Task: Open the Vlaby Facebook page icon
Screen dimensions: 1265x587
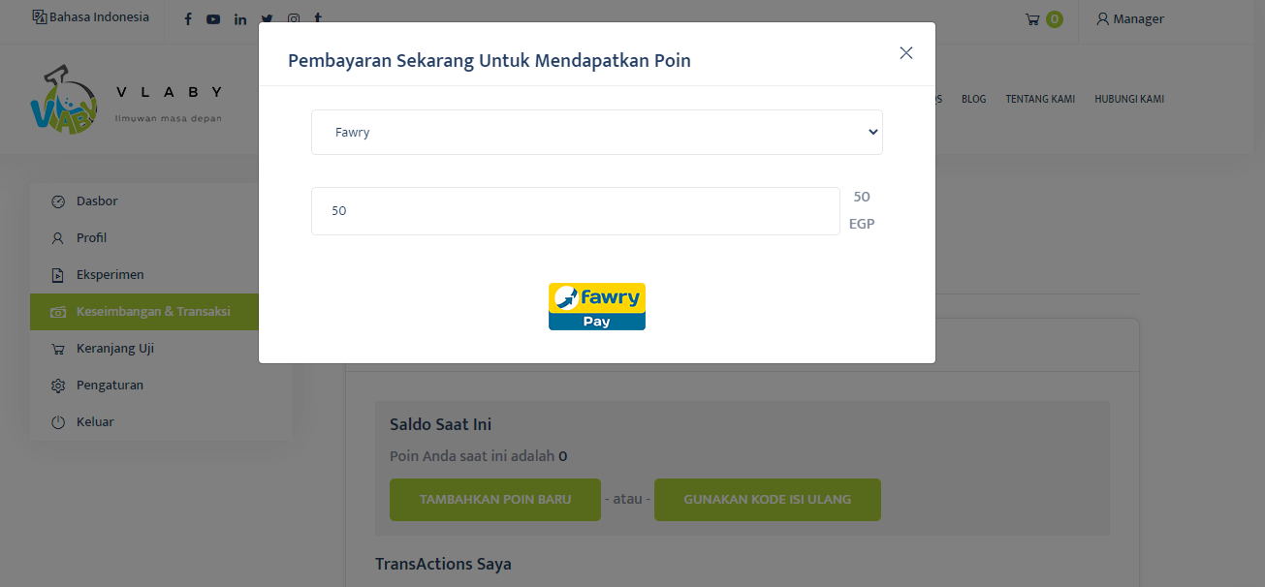Action: coord(187,18)
